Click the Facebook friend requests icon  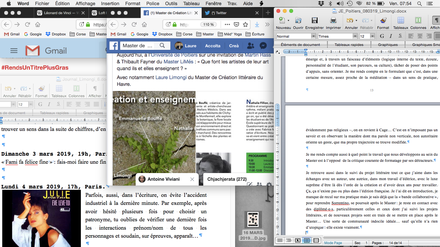click(250, 46)
